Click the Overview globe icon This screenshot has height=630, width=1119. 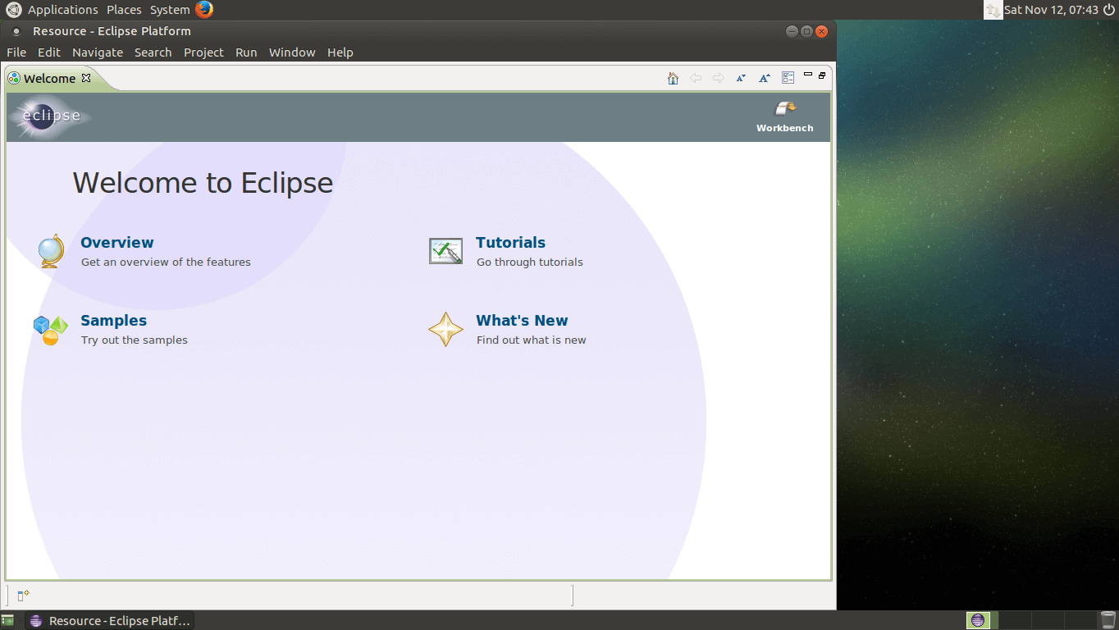(51, 251)
